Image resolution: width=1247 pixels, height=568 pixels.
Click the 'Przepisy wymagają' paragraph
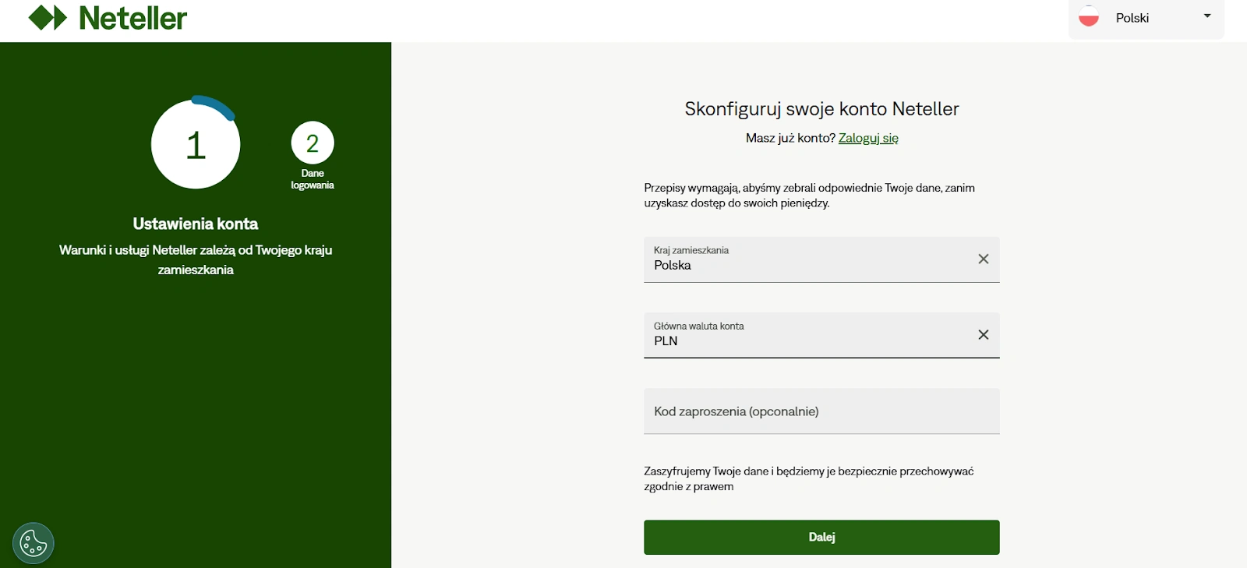pyautogui.click(x=809, y=196)
